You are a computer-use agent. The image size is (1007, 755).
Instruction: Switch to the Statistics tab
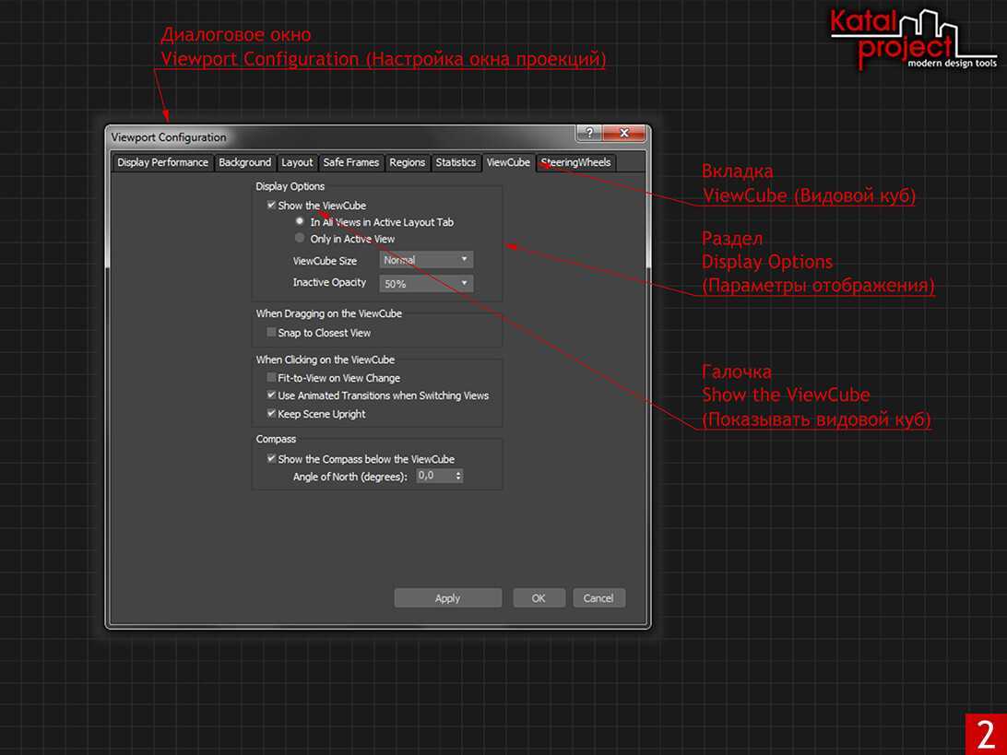pos(456,163)
